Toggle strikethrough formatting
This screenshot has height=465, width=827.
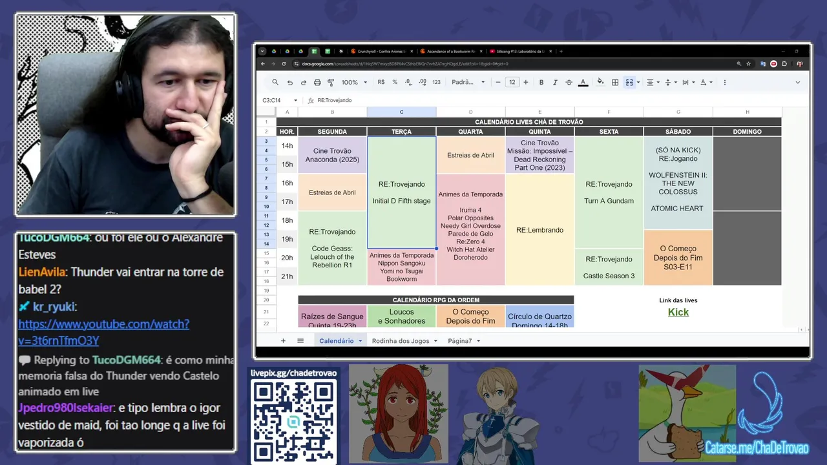point(569,83)
